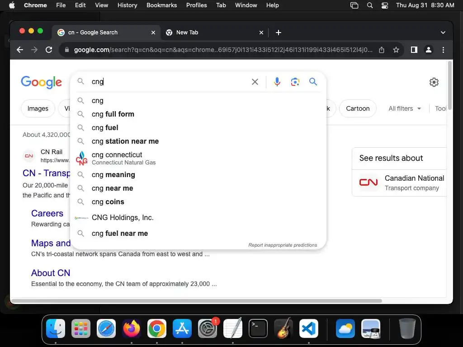Image resolution: width=463 pixels, height=347 pixels.
Task: Pick the 'cng fuel near me' suggestion
Action: click(x=198, y=234)
